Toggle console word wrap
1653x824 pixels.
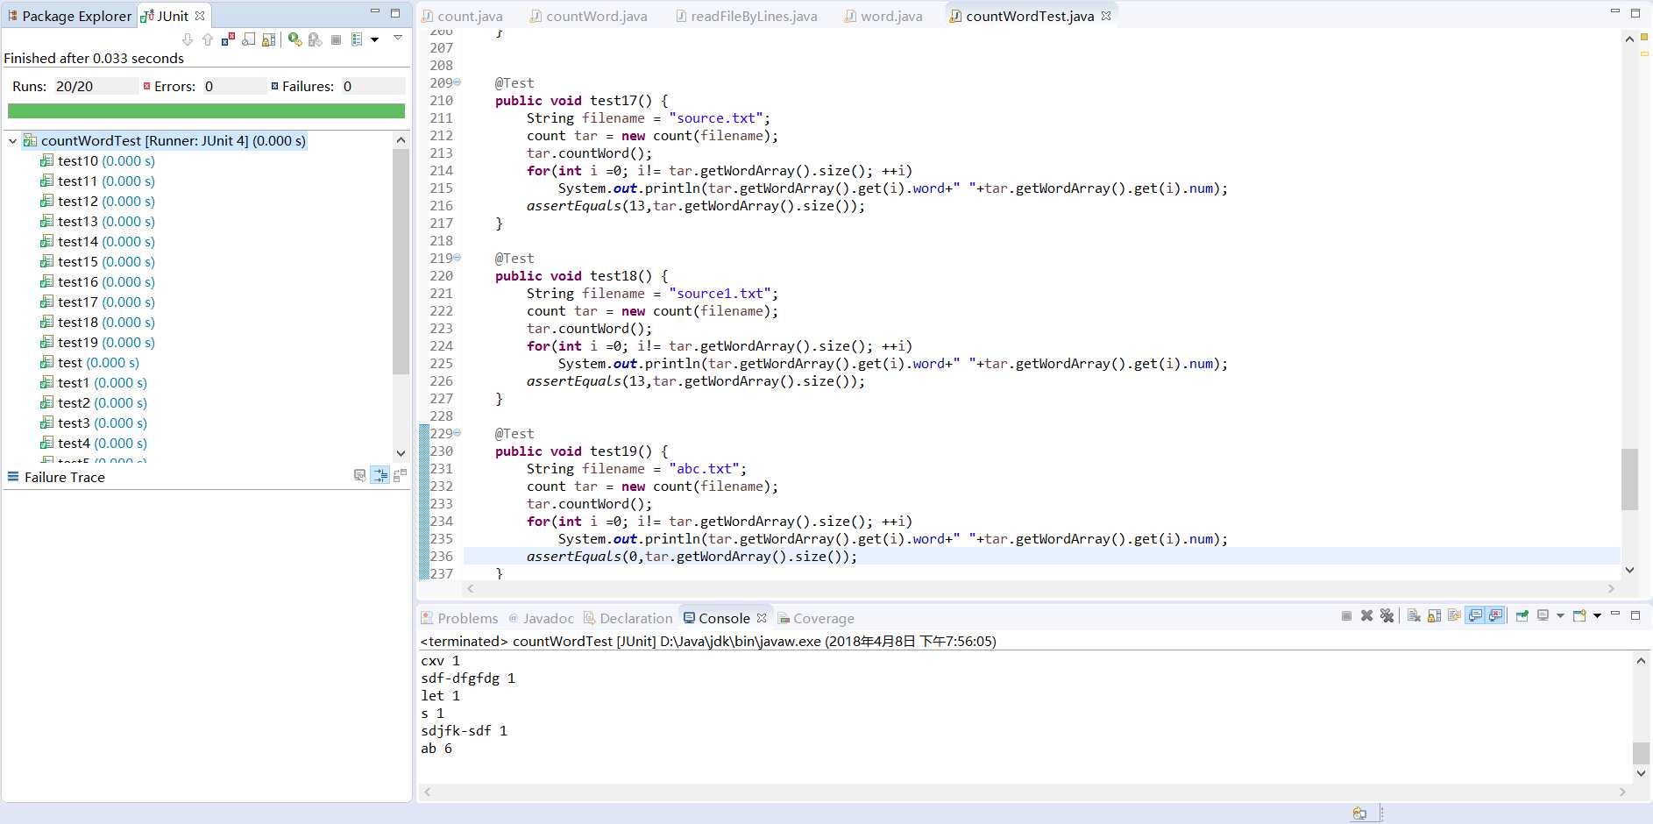[x=1454, y=615]
